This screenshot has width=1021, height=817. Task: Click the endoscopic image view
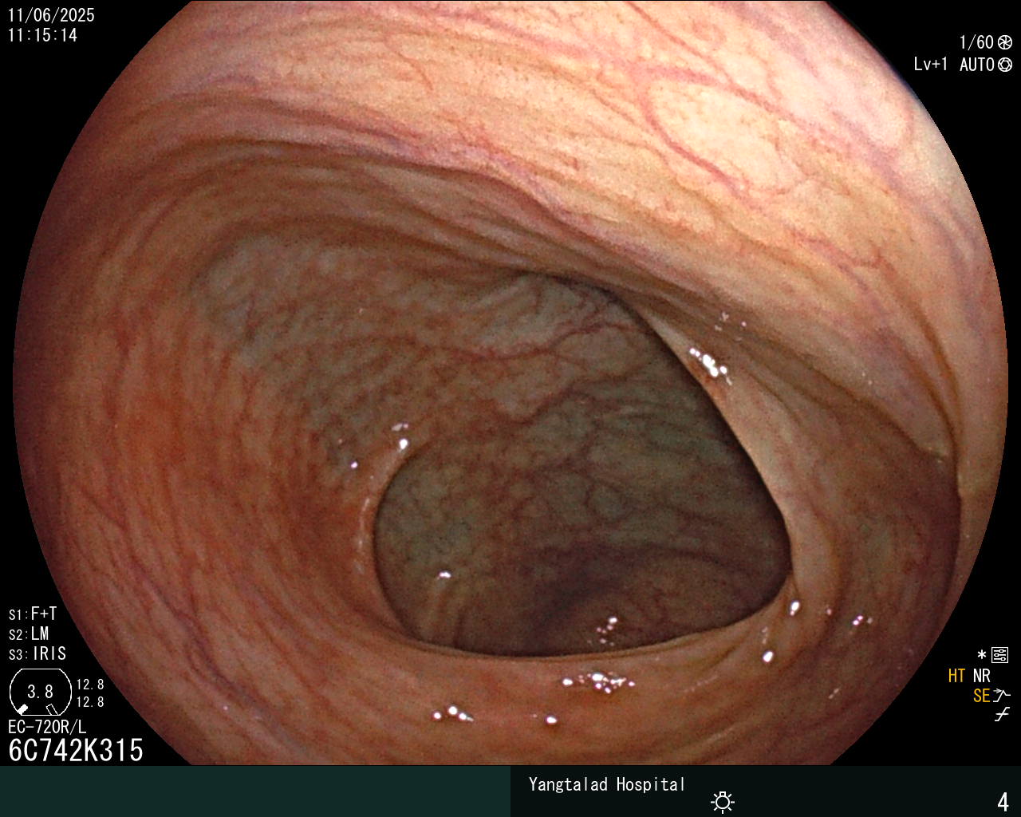[x=510, y=383]
